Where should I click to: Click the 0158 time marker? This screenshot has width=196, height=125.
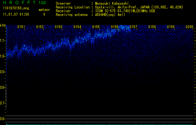coord(152,27)
